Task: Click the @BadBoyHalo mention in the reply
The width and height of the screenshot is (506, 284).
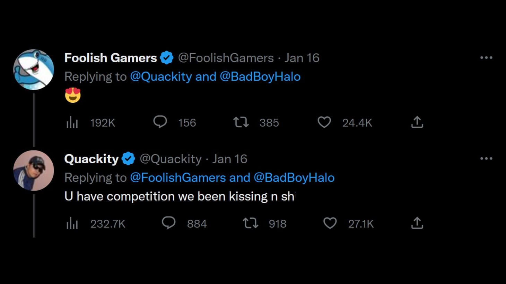Action: pos(295,177)
